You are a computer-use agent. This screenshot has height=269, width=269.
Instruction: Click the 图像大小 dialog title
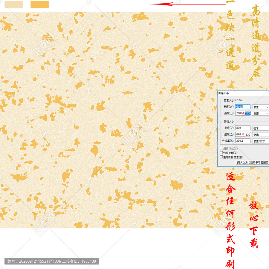tap(224, 93)
